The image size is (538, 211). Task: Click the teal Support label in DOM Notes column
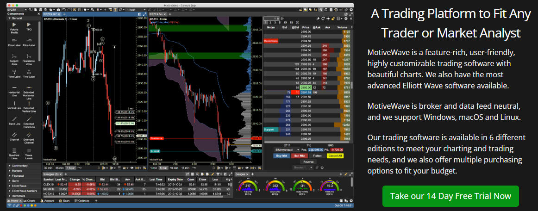pyautogui.click(x=270, y=130)
